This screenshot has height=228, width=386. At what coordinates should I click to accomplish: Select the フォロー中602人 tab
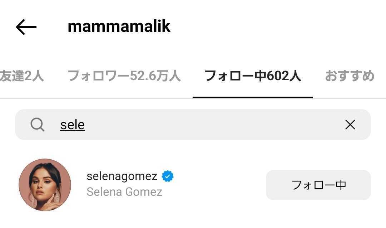[253, 76]
